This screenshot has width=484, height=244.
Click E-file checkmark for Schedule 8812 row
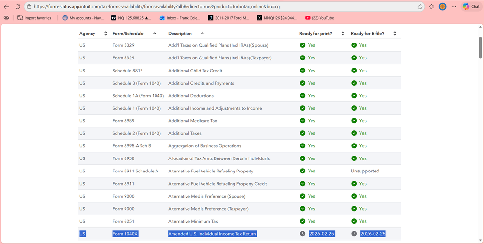[x=354, y=70]
